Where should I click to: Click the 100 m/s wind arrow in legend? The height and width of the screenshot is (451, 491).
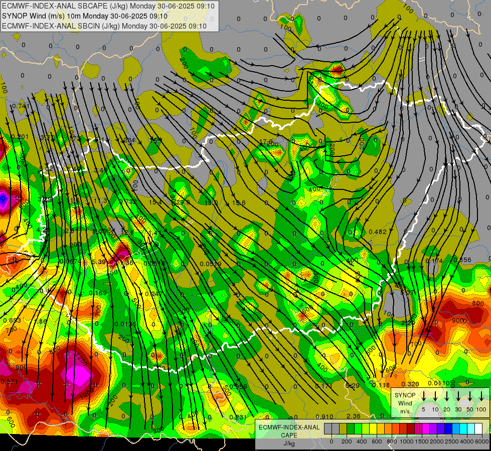click(481, 396)
